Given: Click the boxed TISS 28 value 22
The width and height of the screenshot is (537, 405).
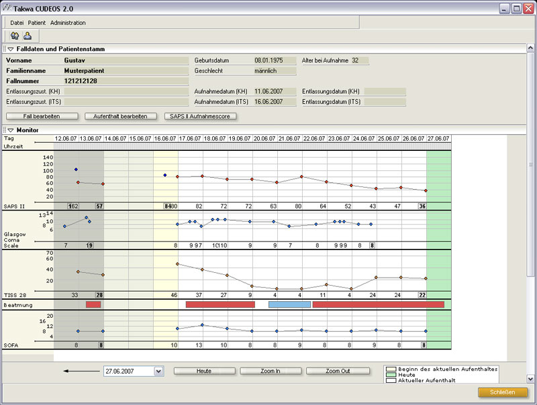Looking at the screenshot, I should [x=422, y=295].
